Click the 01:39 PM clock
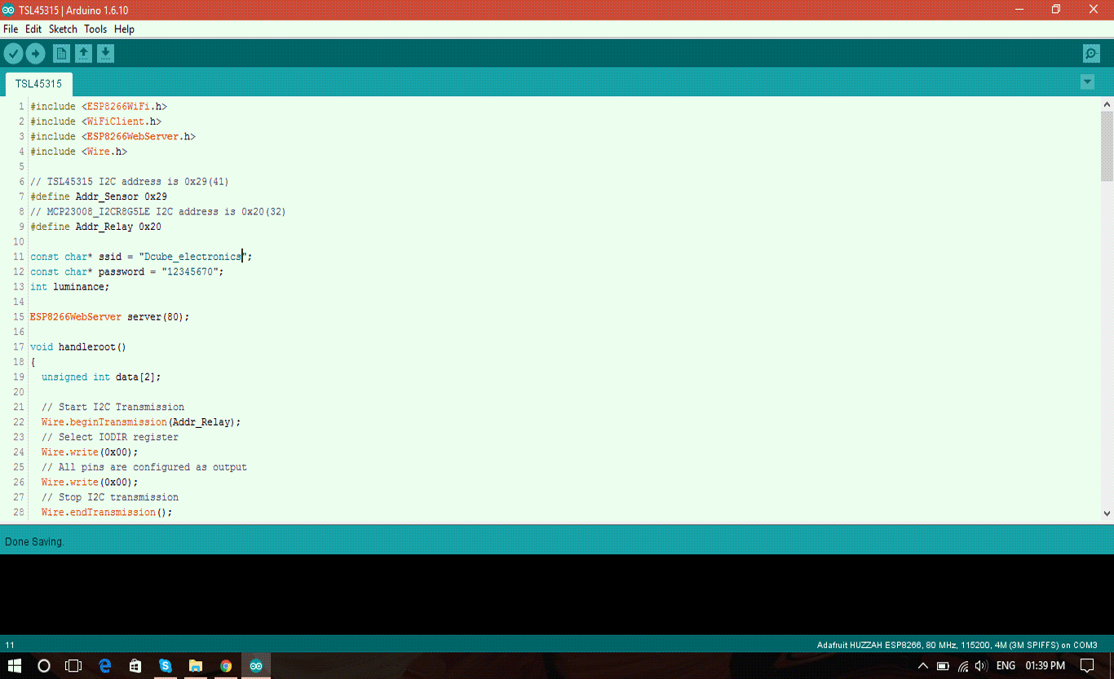 pos(1045,666)
